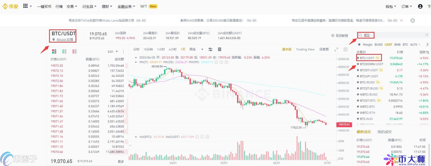Expand more chart time intervals
The image size is (431, 166).
(x=202, y=49)
